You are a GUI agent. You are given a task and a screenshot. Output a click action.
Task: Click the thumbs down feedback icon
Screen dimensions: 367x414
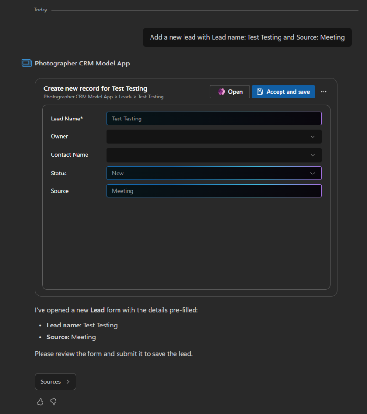tap(54, 402)
